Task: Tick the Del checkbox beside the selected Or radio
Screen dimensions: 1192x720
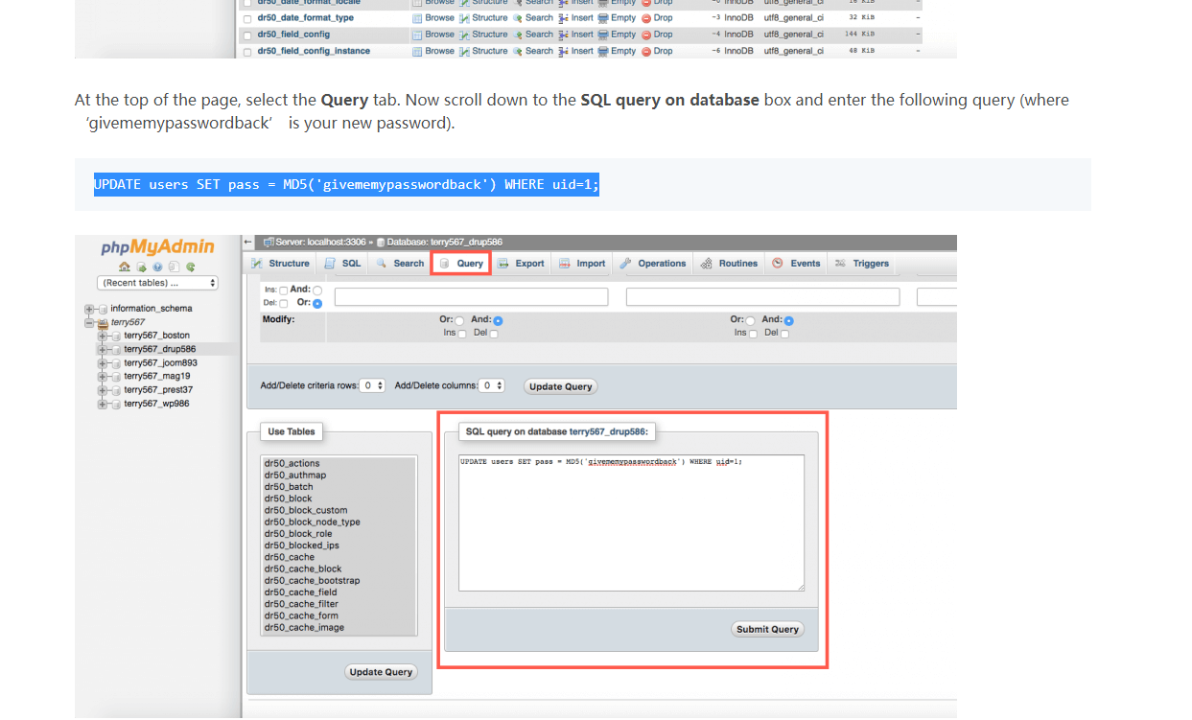Action: [x=283, y=304]
